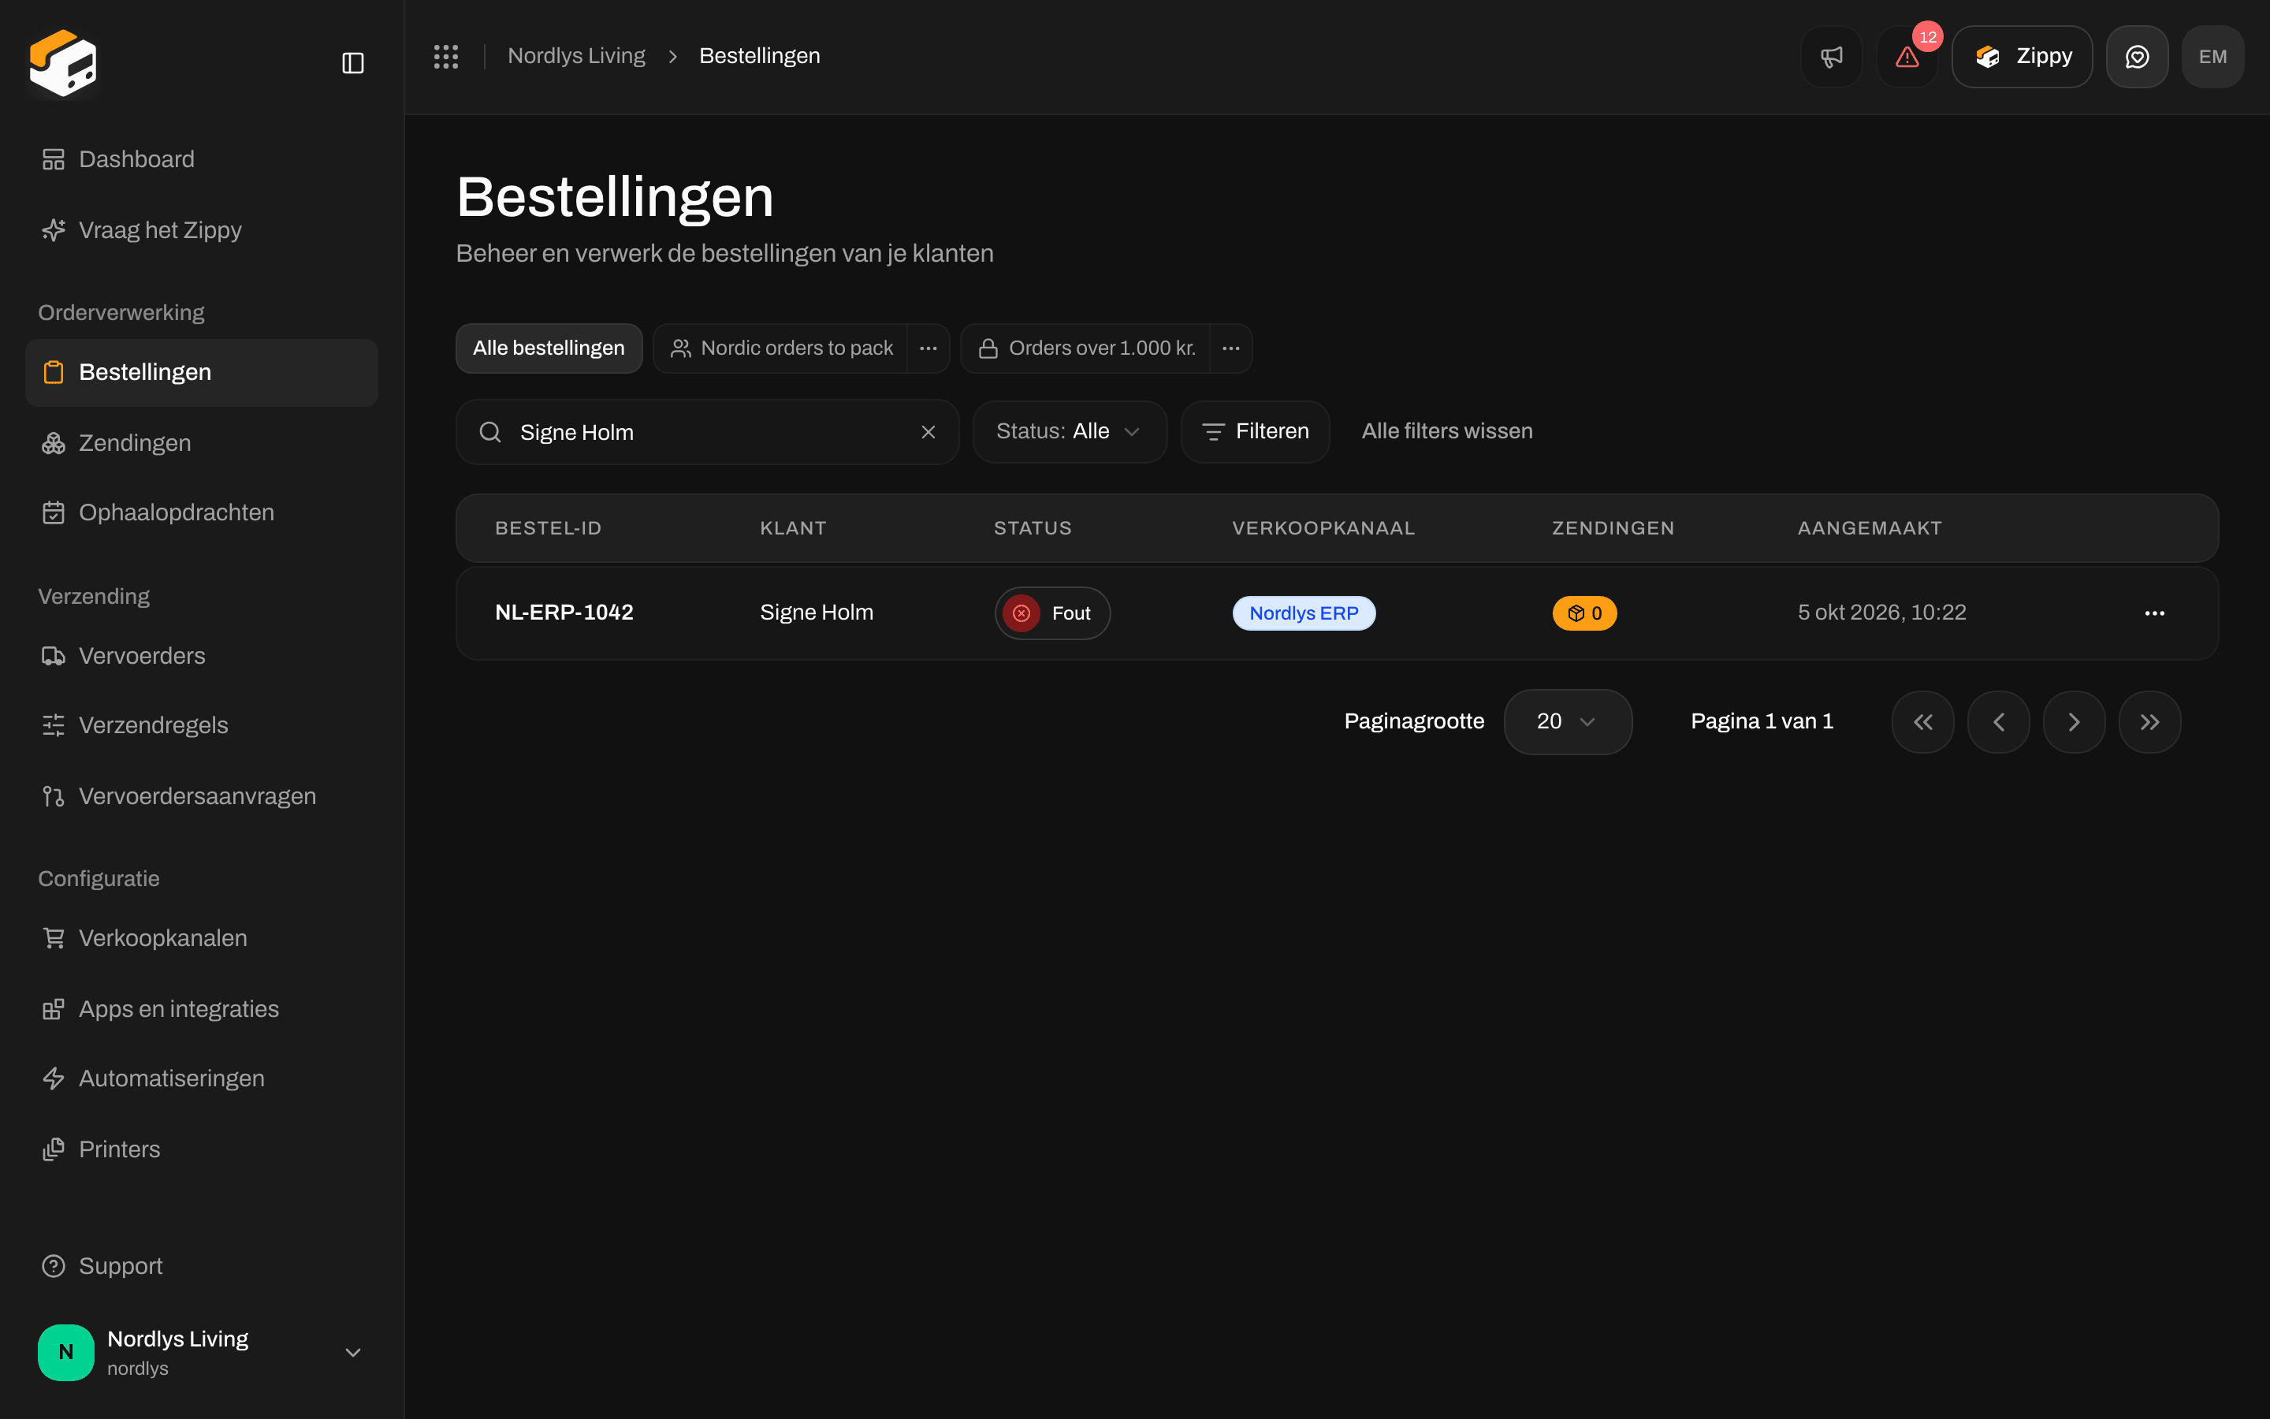2270x1419 pixels.
Task: Open Support in the sidebar
Action: (201, 1266)
